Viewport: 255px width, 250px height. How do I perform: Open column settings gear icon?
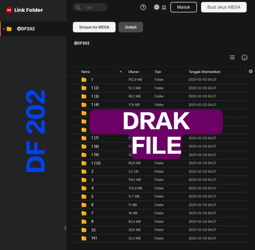[251, 71]
